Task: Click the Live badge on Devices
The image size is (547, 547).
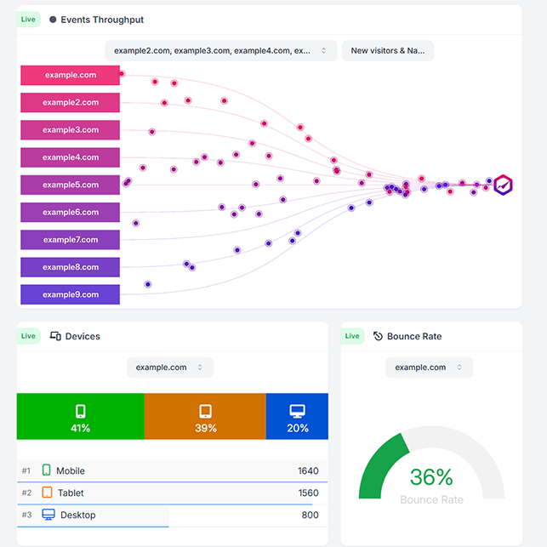Action: click(x=29, y=336)
